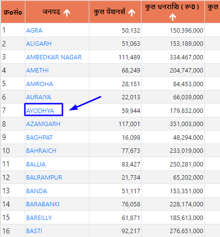Select the BALLIA district link
Screen dimensions: 220x237
tap(36, 164)
